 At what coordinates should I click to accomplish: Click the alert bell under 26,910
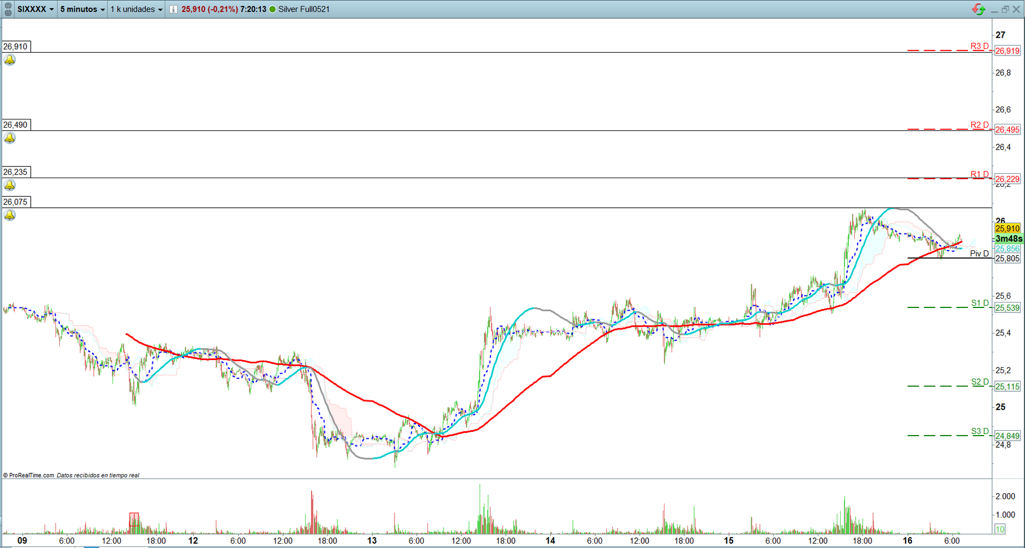click(10, 60)
